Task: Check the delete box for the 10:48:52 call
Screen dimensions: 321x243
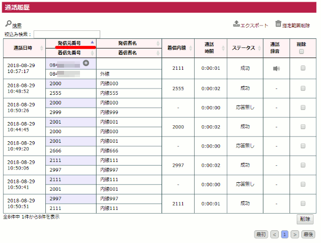Action: pos(303,88)
